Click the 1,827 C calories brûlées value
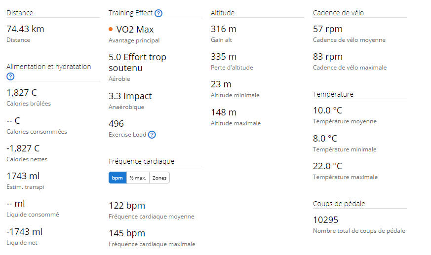431x255 pixels. click(22, 93)
